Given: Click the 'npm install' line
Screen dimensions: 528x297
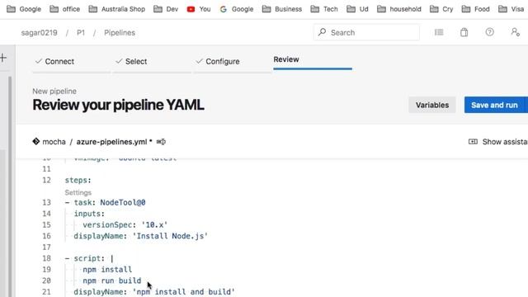Looking at the screenshot, I should pos(107,270).
